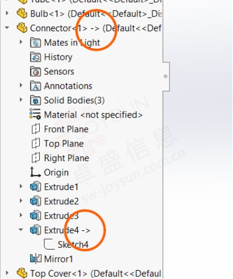This screenshot has height=279, width=233.
Task: Click the Front Plane icon
Action: pyautogui.click(x=36, y=129)
